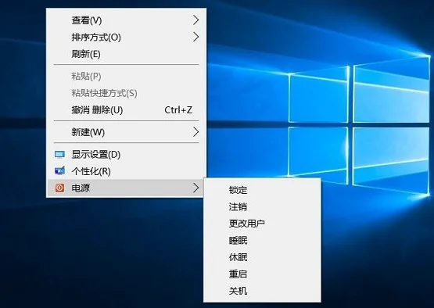
Task: Select 撤消 删除(U) in the context menu
Action: tap(126, 110)
